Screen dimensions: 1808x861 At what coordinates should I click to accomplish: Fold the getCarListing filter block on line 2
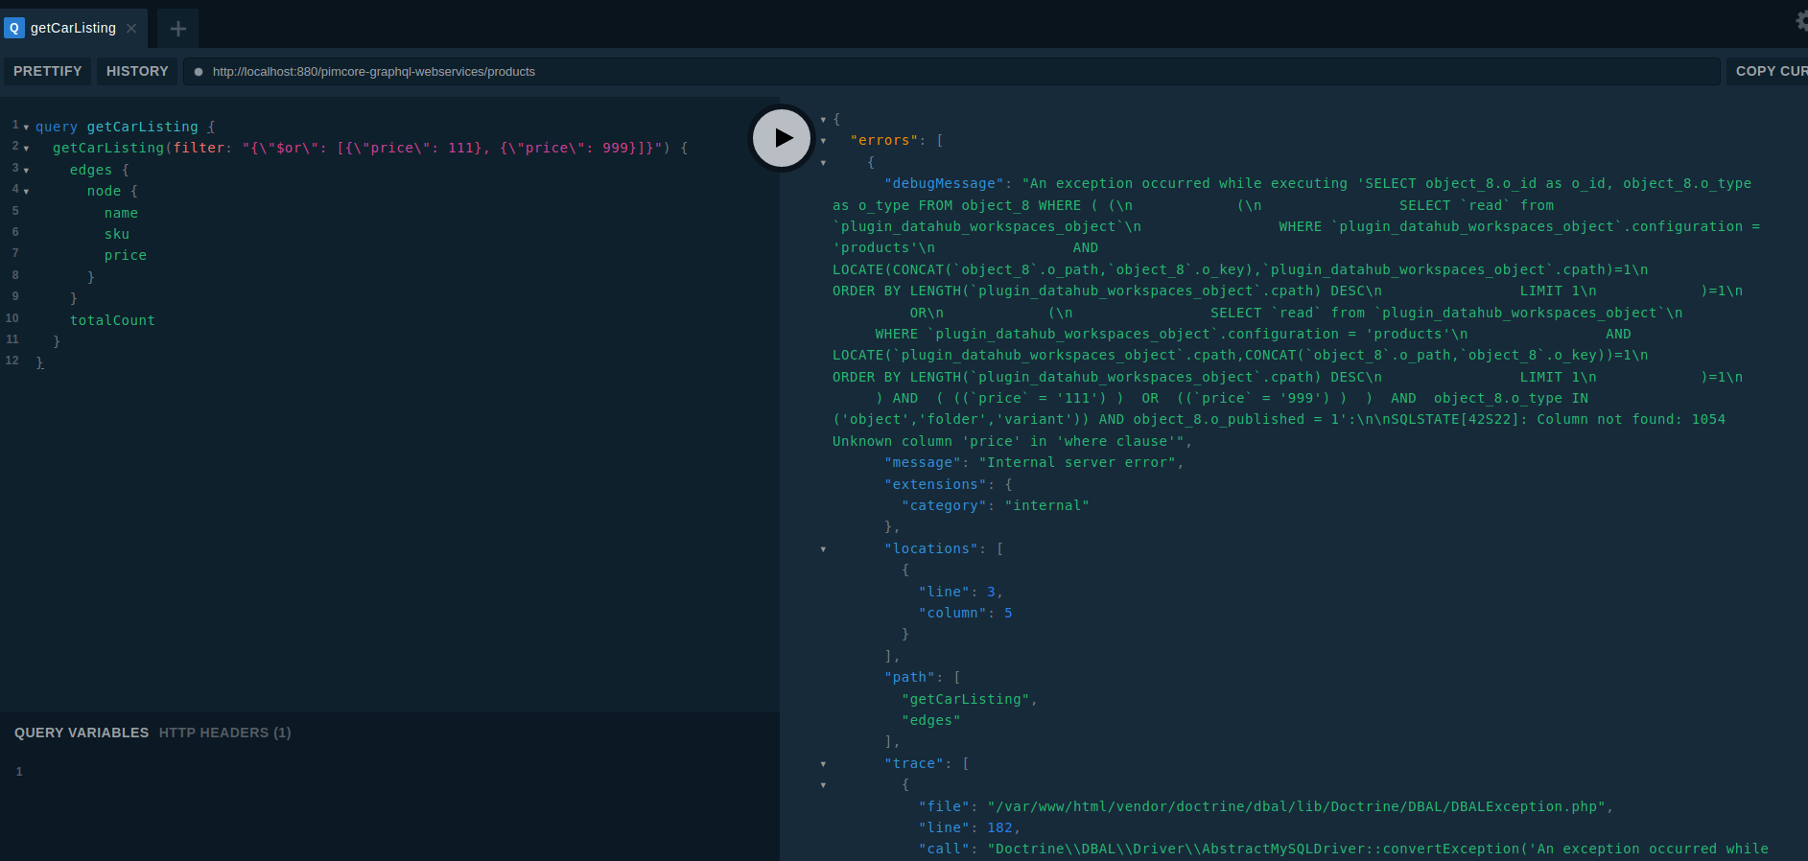coord(26,149)
